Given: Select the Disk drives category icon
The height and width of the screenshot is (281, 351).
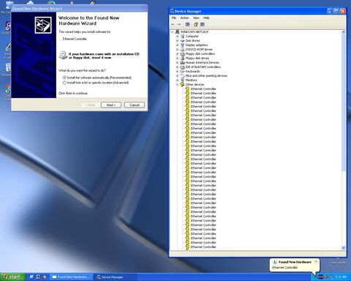Looking at the screenshot, I should point(182,40).
